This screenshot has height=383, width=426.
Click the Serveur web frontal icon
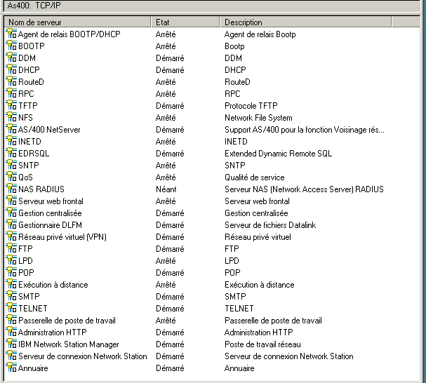coord(11,201)
